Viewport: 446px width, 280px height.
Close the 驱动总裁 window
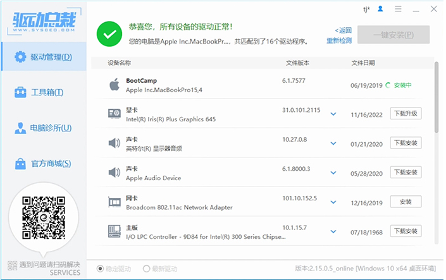[x=434, y=9]
